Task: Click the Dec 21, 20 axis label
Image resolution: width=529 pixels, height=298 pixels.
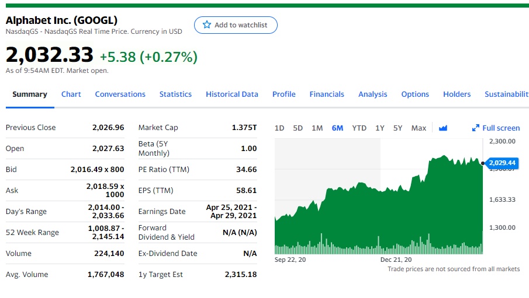Action: coord(396,260)
